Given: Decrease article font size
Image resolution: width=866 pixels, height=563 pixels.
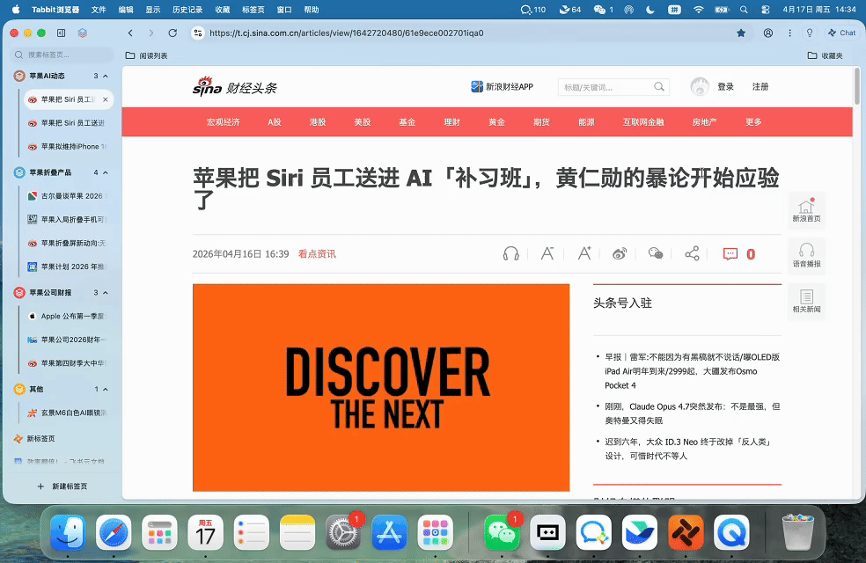Looking at the screenshot, I should click(547, 254).
